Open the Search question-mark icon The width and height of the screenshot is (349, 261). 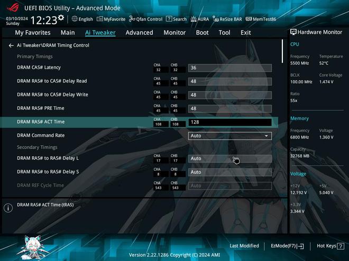[x=169, y=19]
